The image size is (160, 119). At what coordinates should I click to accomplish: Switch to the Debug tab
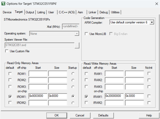click(x=103, y=12)
